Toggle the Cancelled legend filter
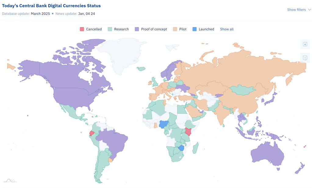The image size is (312, 188). coord(91,29)
